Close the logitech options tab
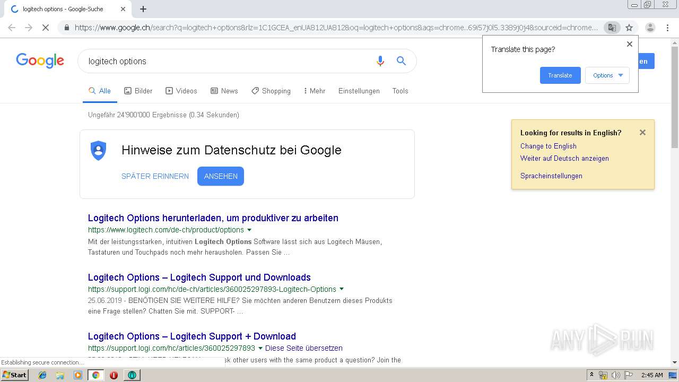Screen dimensions: 679x382 pyautogui.click(x=123, y=9)
